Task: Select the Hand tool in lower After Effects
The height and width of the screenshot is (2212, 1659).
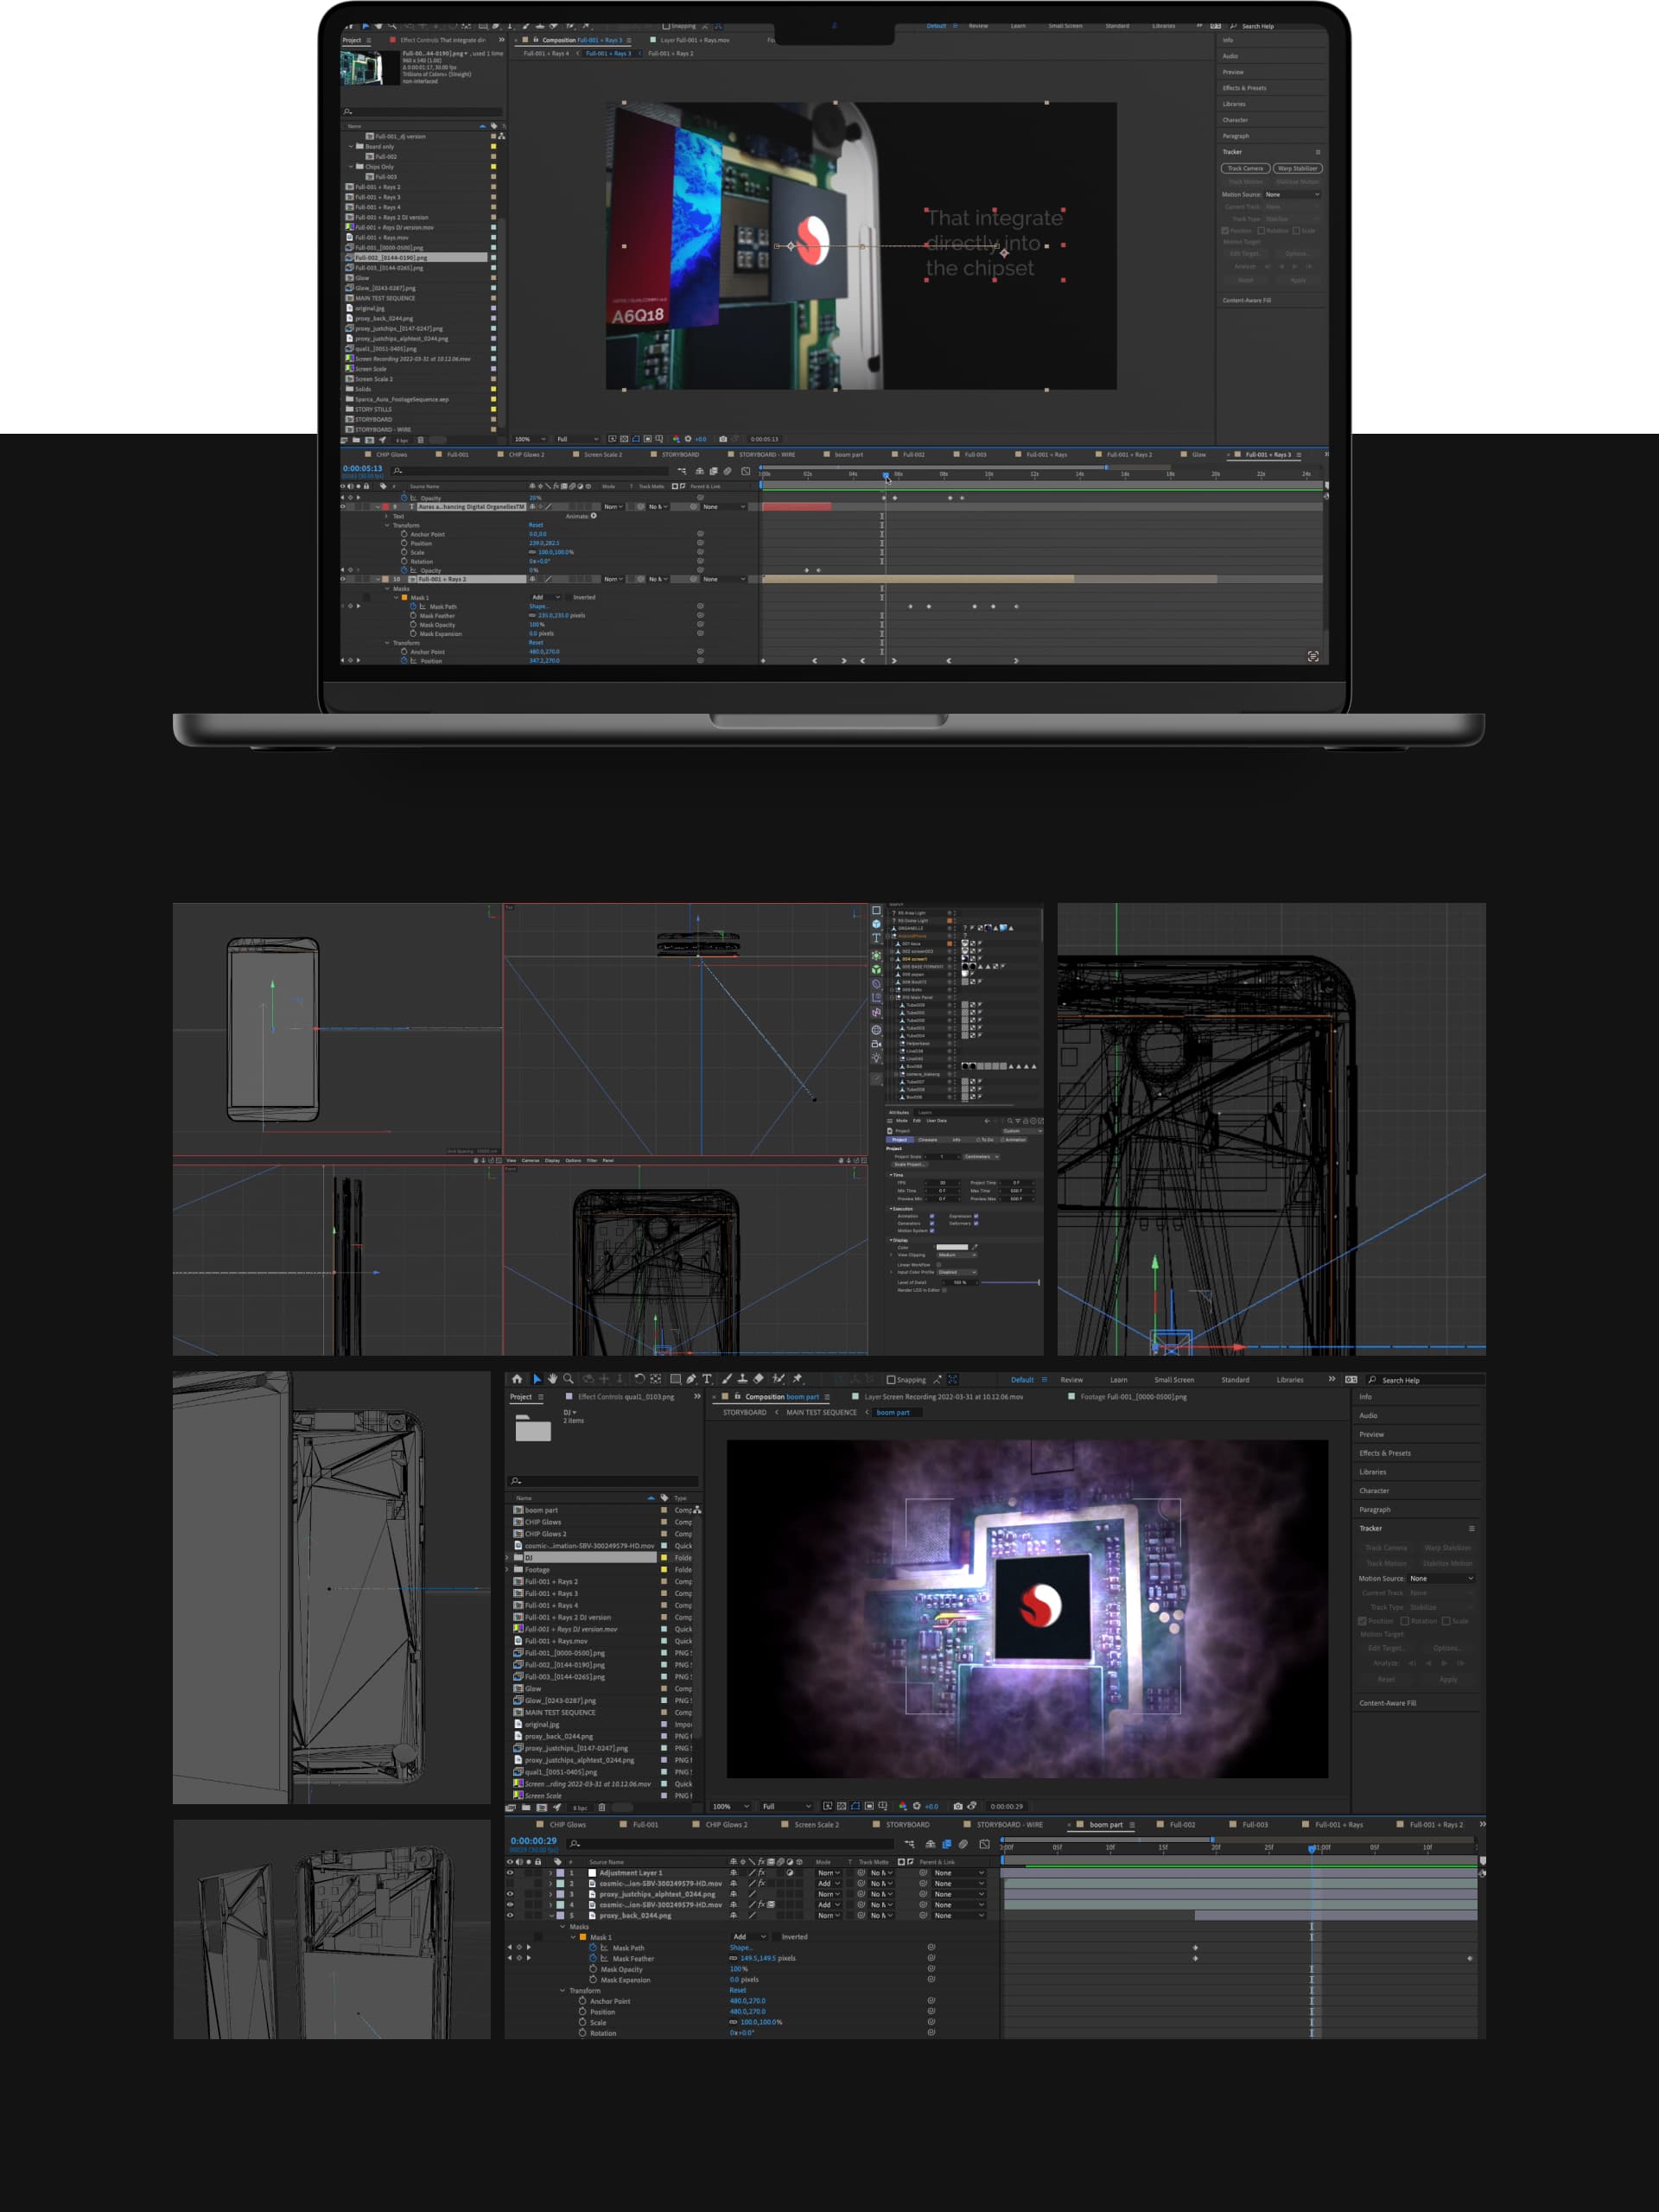Action: click(x=552, y=1379)
